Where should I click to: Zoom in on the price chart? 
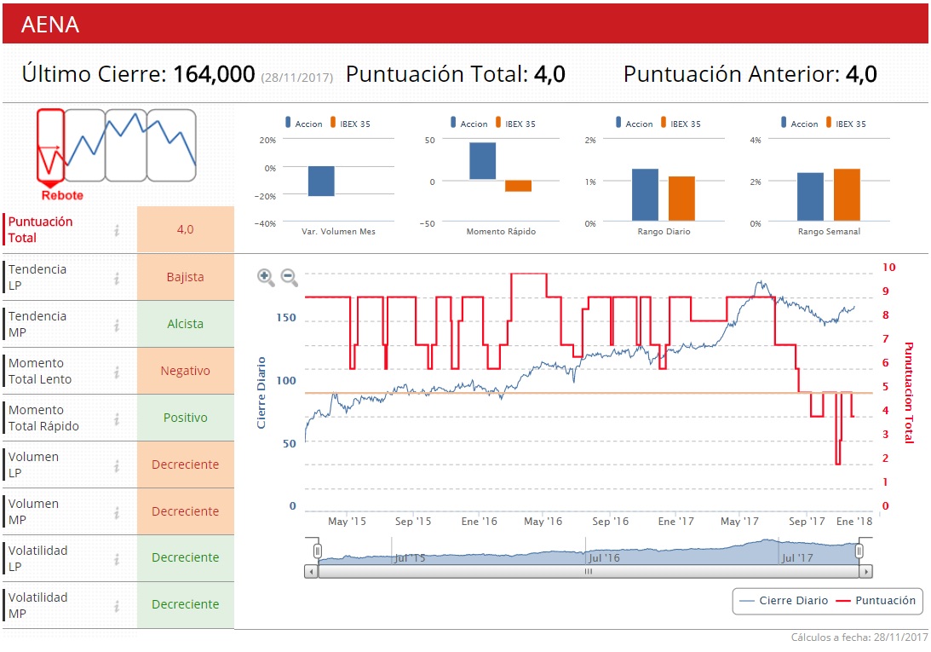[x=265, y=276]
